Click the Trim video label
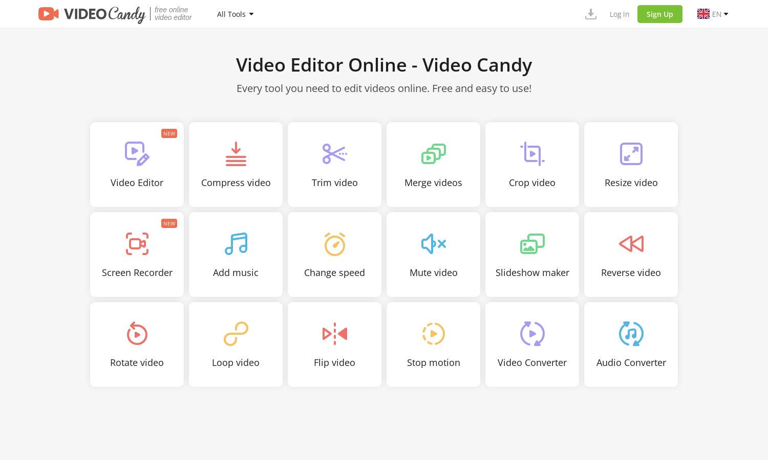 click(335, 183)
